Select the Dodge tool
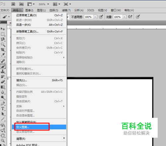This screenshot has height=146, width=166. click(3, 97)
